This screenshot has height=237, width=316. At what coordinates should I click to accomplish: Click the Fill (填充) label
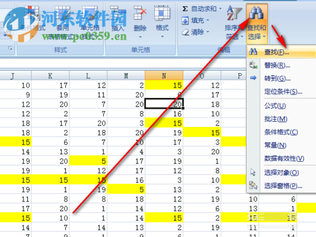point(197,20)
